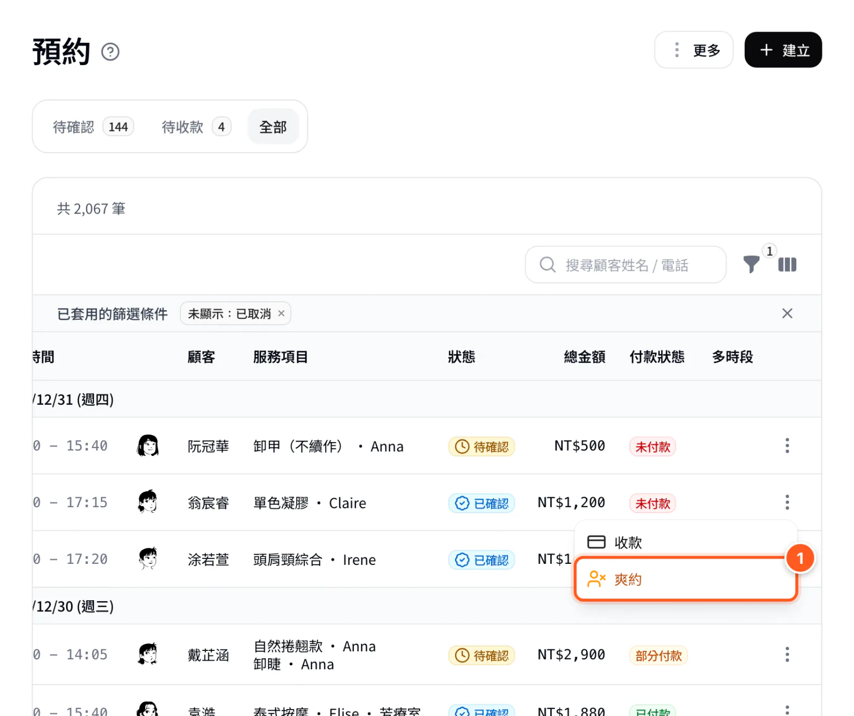Open row actions menu for 翁宸睿

click(x=787, y=502)
